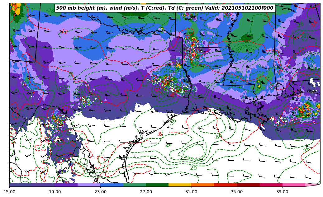
Task: Click the 19.00 colorbar tick label
Action: pyautogui.click(x=55, y=192)
